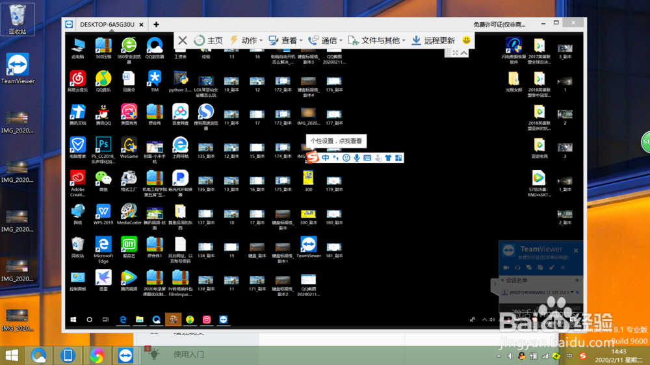Toggle fullscreen icon below the remote toolbar
The height and width of the screenshot is (365, 650).
point(456,53)
